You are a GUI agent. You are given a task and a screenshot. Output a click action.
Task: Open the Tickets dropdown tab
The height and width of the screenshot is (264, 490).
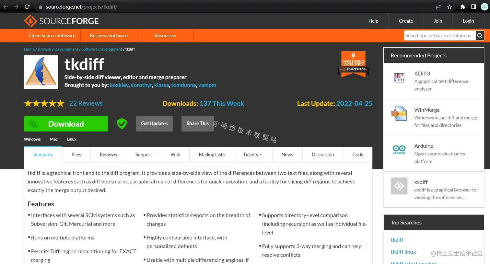point(253,155)
